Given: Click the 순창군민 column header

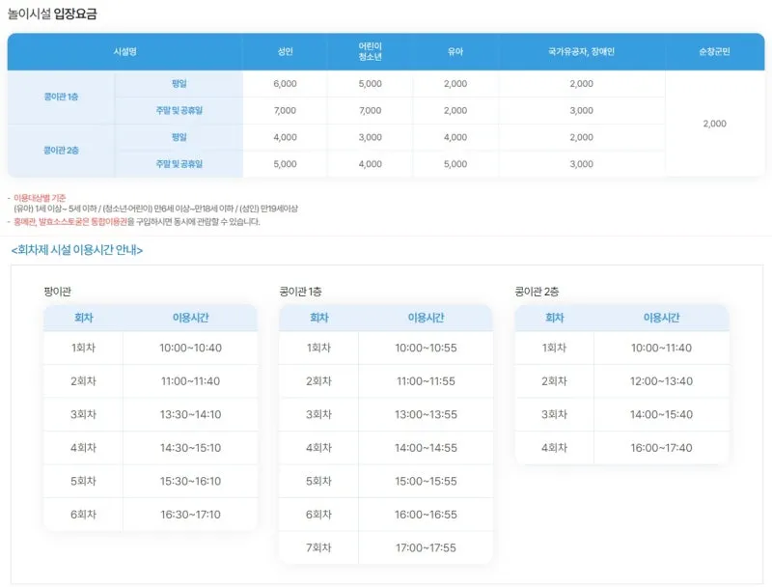Looking at the screenshot, I should tap(714, 51).
